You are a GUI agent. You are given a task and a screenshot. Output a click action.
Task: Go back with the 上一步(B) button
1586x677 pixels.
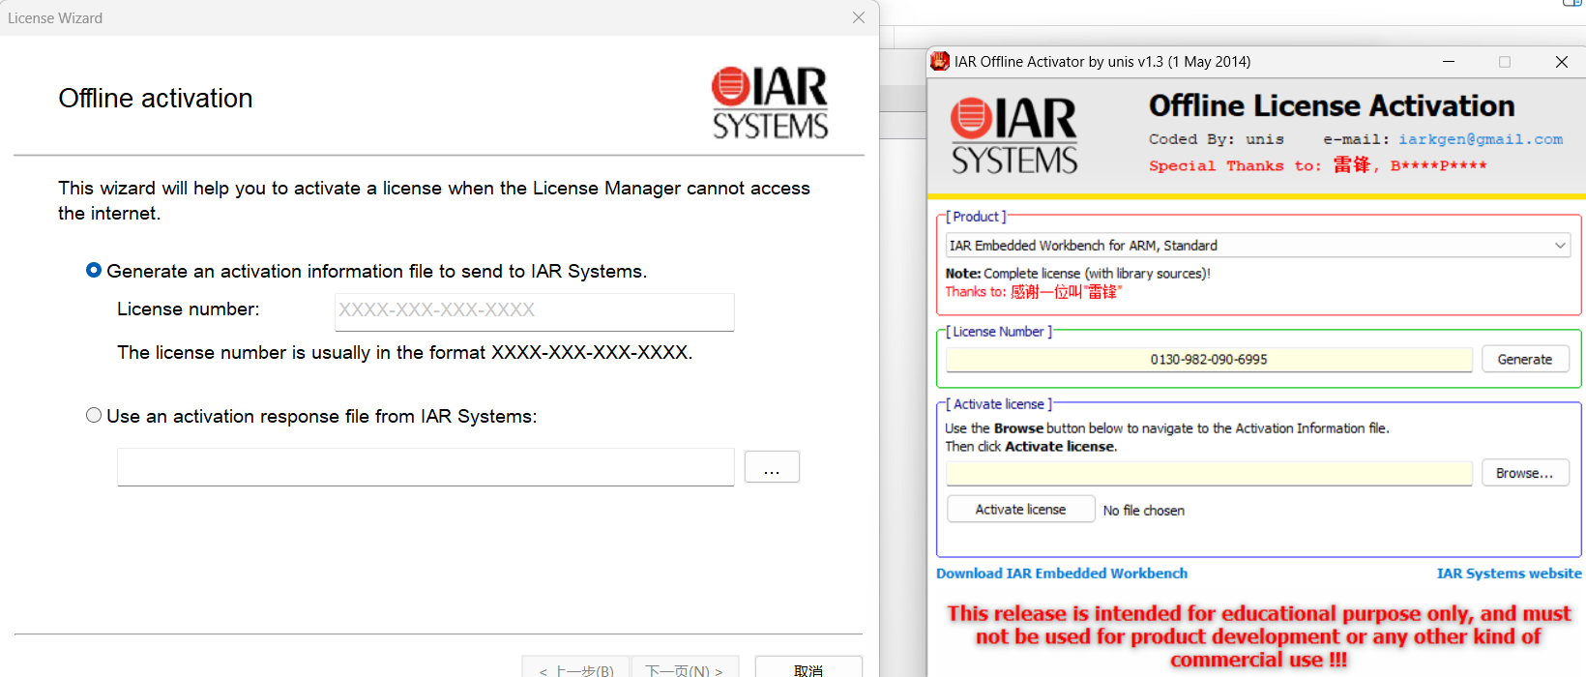pos(576,669)
